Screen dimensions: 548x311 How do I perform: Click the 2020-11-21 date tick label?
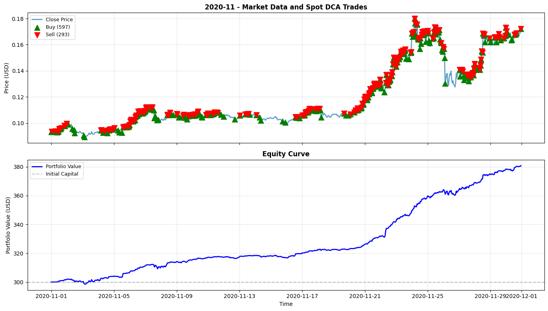click(365, 296)
